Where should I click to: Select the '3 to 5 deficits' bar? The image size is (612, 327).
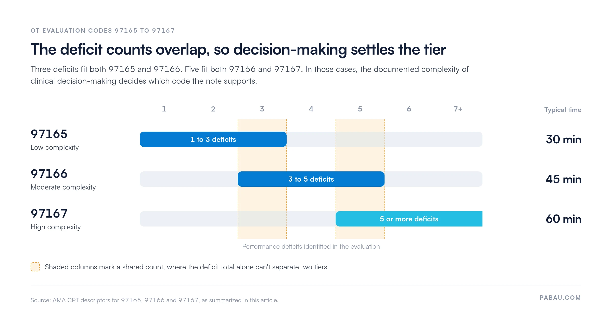coord(311,179)
